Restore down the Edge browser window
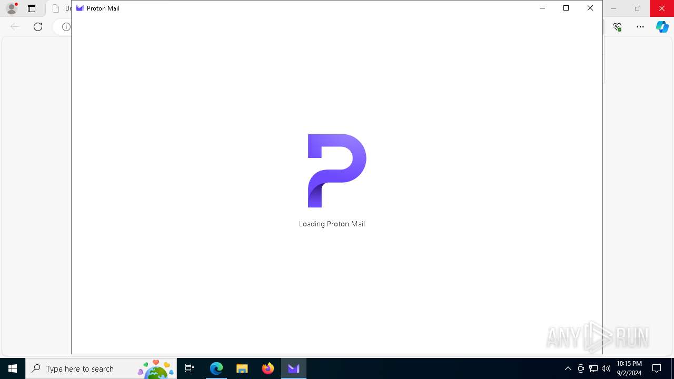The height and width of the screenshot is (379, 674). click(638, 8)
